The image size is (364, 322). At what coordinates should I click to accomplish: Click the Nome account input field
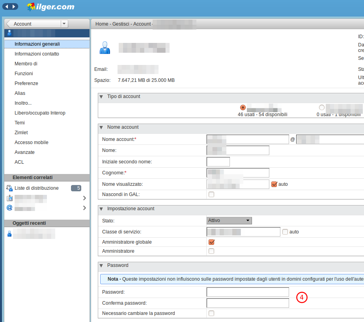[248, 139]
